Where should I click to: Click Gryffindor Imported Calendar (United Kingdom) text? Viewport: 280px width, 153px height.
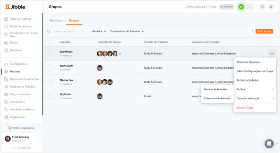click(214, 54)
